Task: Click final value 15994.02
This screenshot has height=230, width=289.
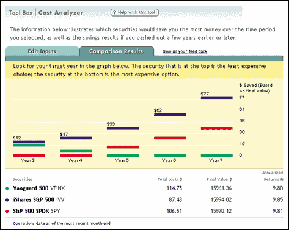Action: (221, 199)
